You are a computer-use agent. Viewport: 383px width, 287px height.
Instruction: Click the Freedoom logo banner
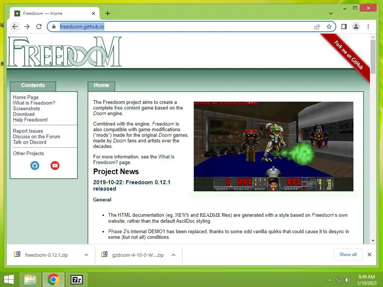(65, 52)
